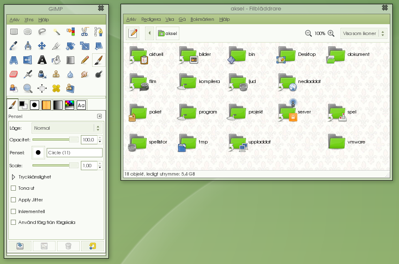Activate the Scissors Select tool

click(85, 32)
